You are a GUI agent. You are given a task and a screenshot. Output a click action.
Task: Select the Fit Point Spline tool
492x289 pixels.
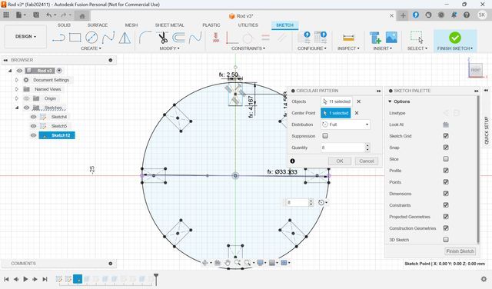(x=108, y=38)
